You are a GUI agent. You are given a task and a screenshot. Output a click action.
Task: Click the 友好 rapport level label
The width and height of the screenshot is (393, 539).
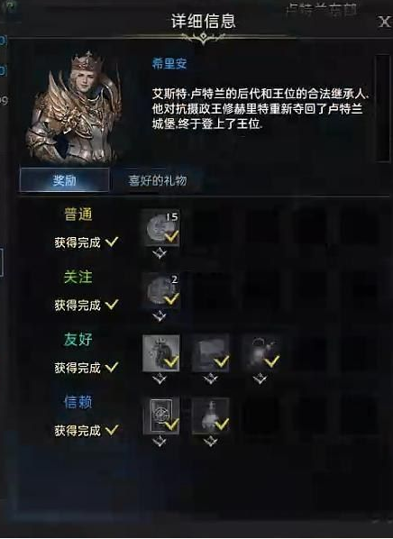(78, 339)
